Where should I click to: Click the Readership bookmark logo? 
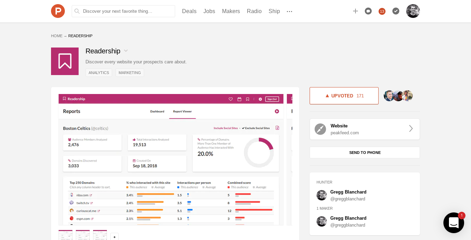coord(65,61)
